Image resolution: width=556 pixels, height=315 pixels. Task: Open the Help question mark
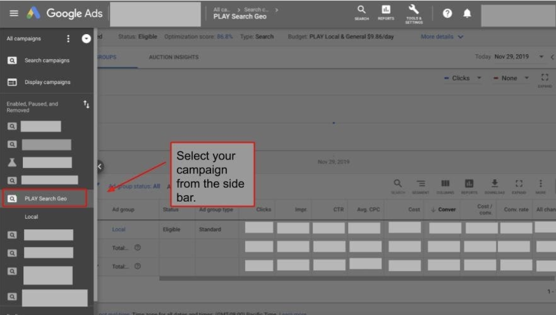tap(447, 13)
